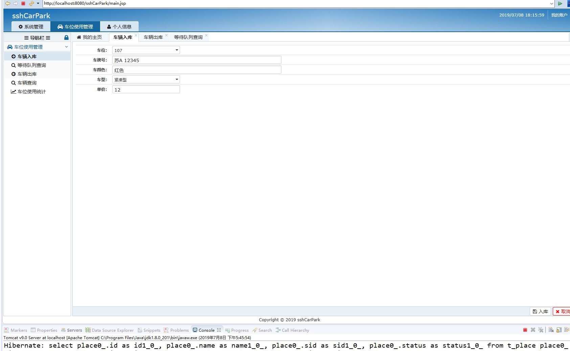The width and height of the screenshot is (570, 351).
Task: Click the 单价 field containing 12
Action: 146,90
